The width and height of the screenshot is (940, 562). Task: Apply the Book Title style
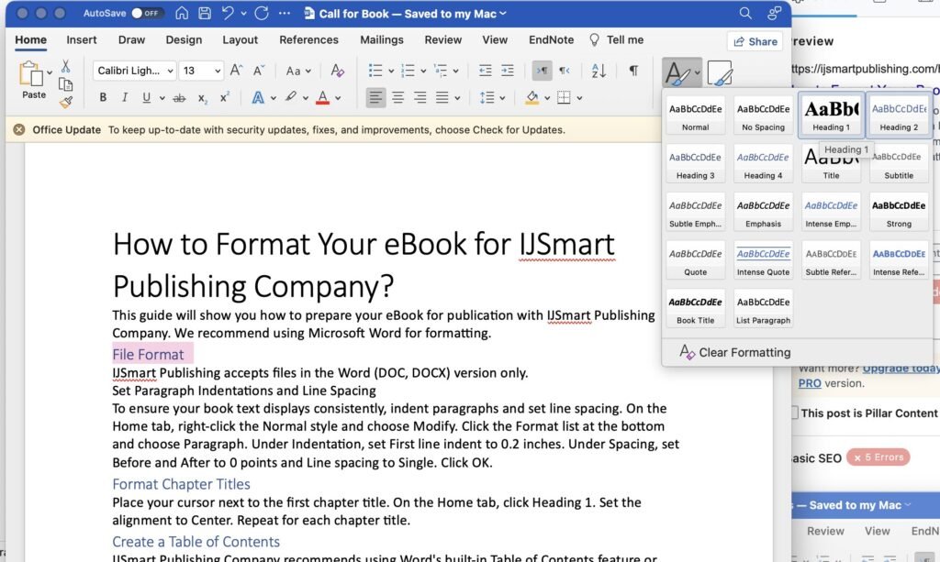pos(696,309)
